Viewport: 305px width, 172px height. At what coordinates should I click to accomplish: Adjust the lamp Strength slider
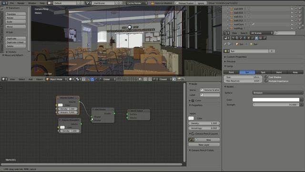tap(276, 105)
